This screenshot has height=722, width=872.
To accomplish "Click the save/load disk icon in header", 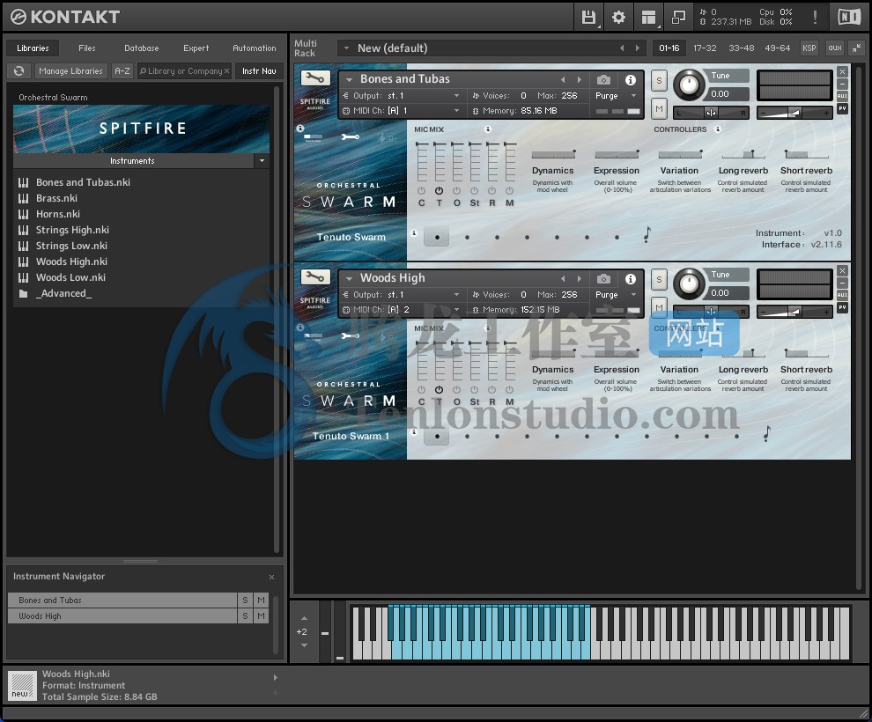I will point(588,18).
